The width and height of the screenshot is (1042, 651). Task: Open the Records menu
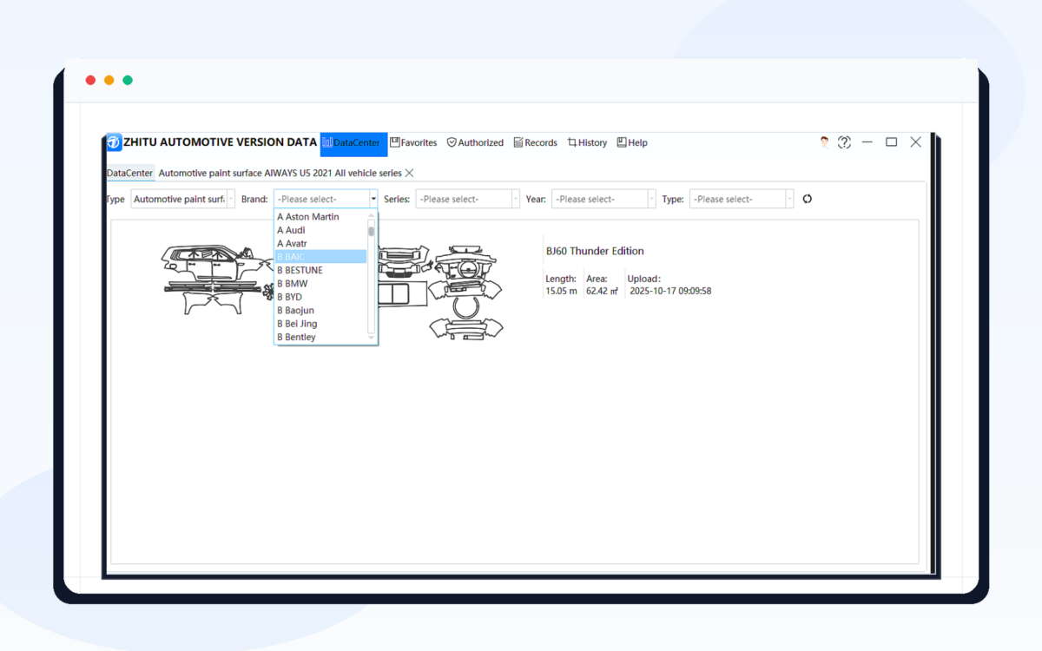[535, 142]
